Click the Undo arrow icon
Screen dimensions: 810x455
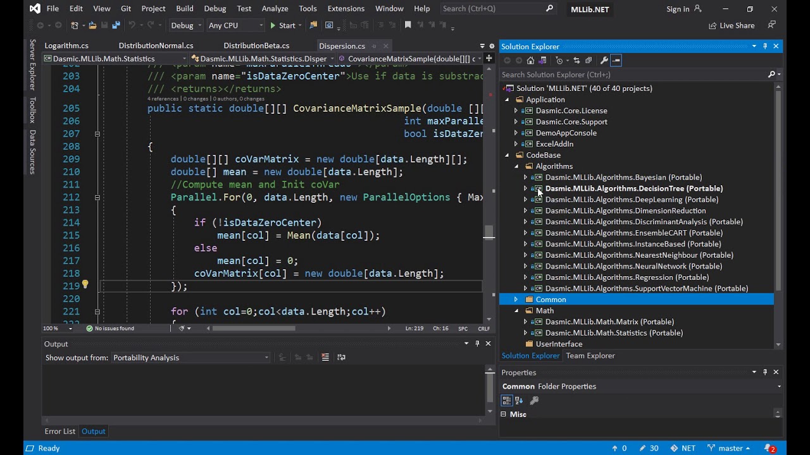coord(133,25)
